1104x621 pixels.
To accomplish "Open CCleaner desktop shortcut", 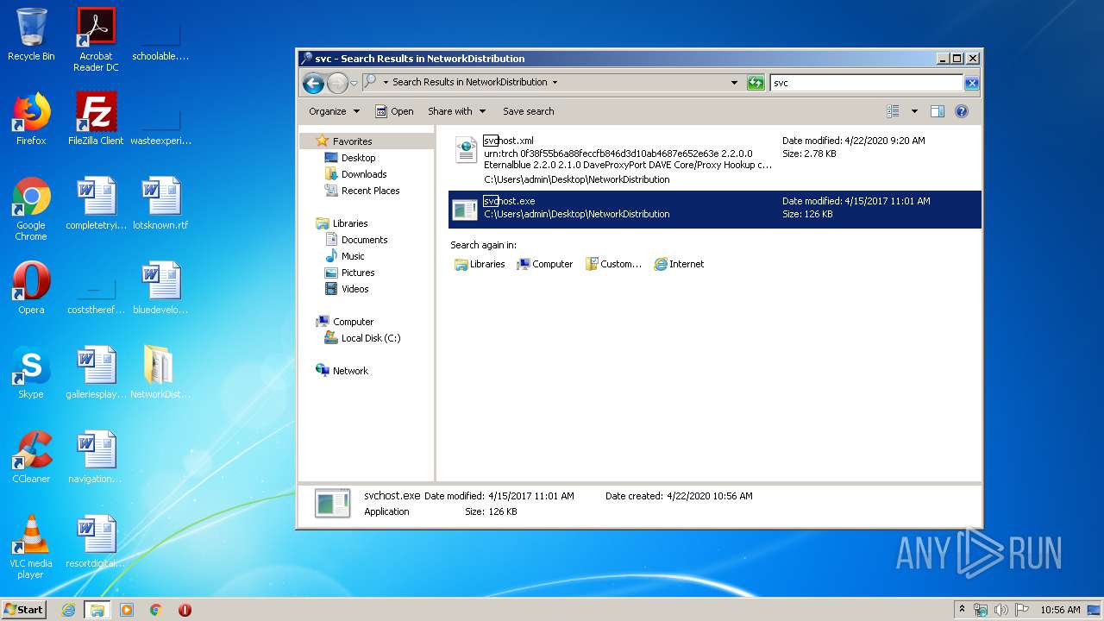I will (x=31, y=457).
